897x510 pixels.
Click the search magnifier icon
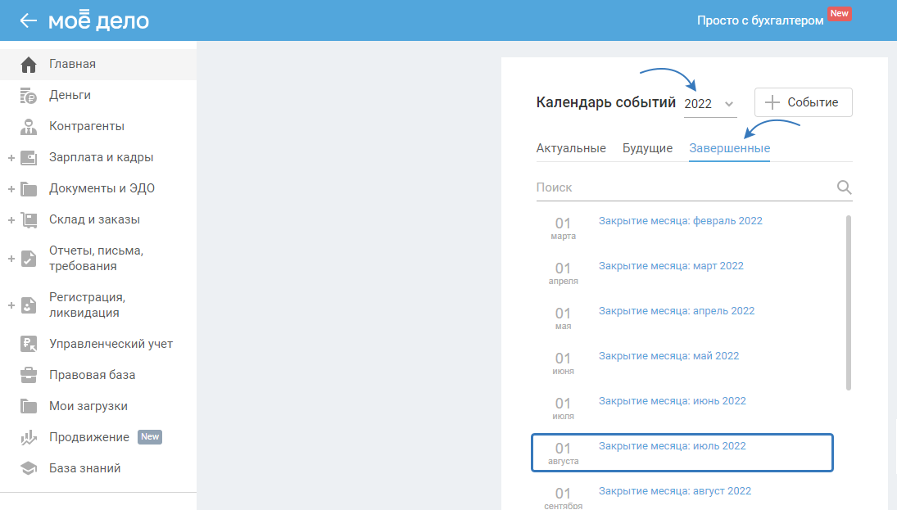click(x=844, y=187)
